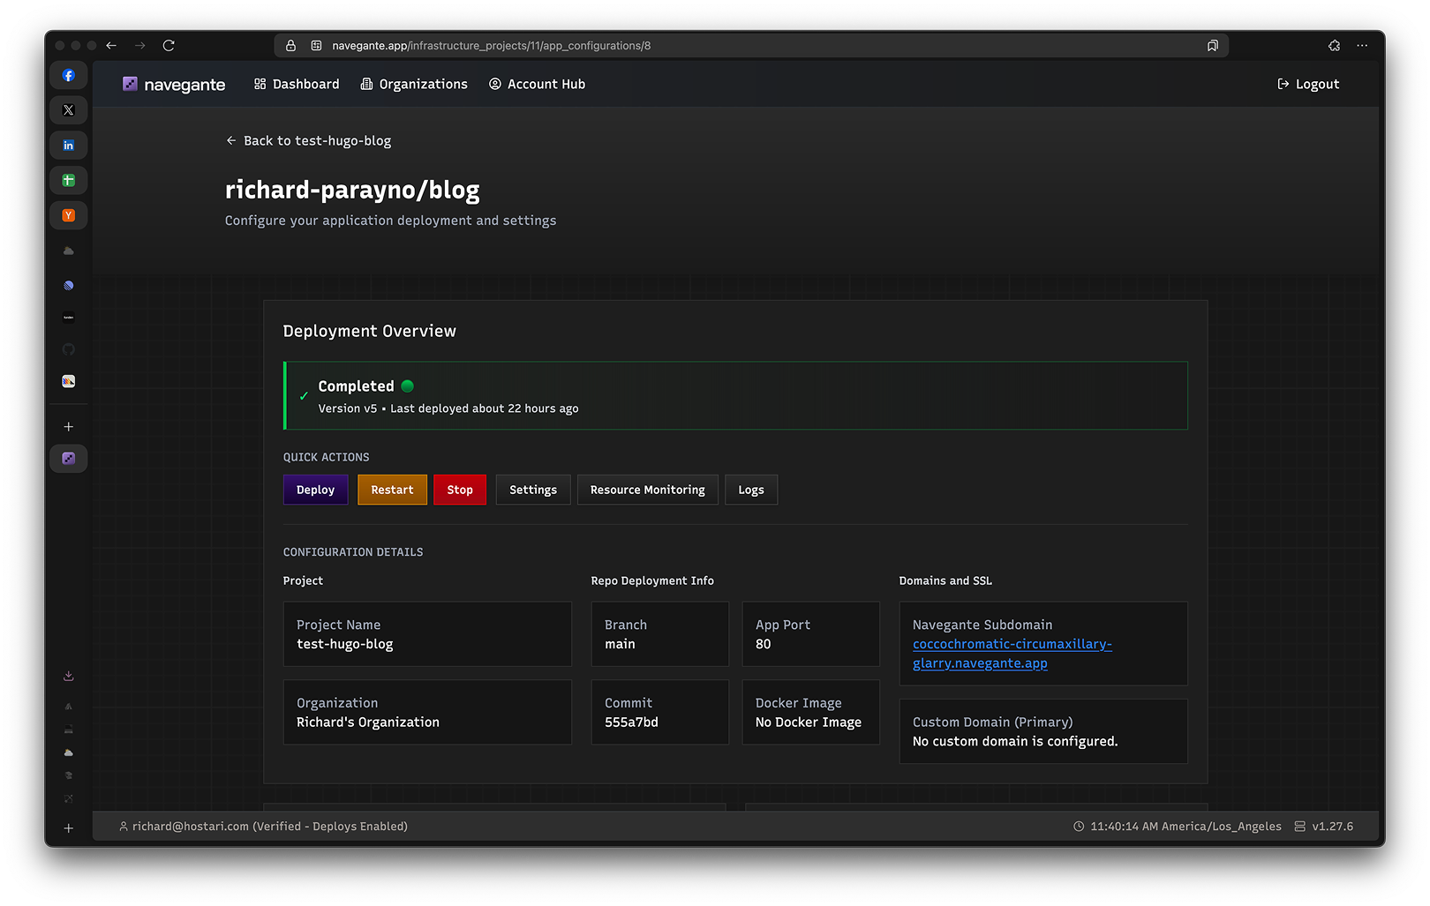Reload the page with the refresh icon
The width and height of the screenshot is (1430, 906).
[x=168, y=45]
